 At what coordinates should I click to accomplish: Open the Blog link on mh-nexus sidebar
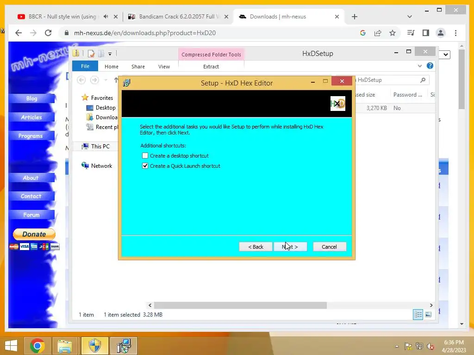click(32, 98)
